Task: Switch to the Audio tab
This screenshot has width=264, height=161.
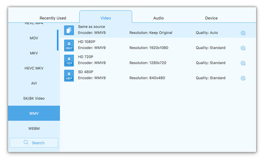Action: 158,18
